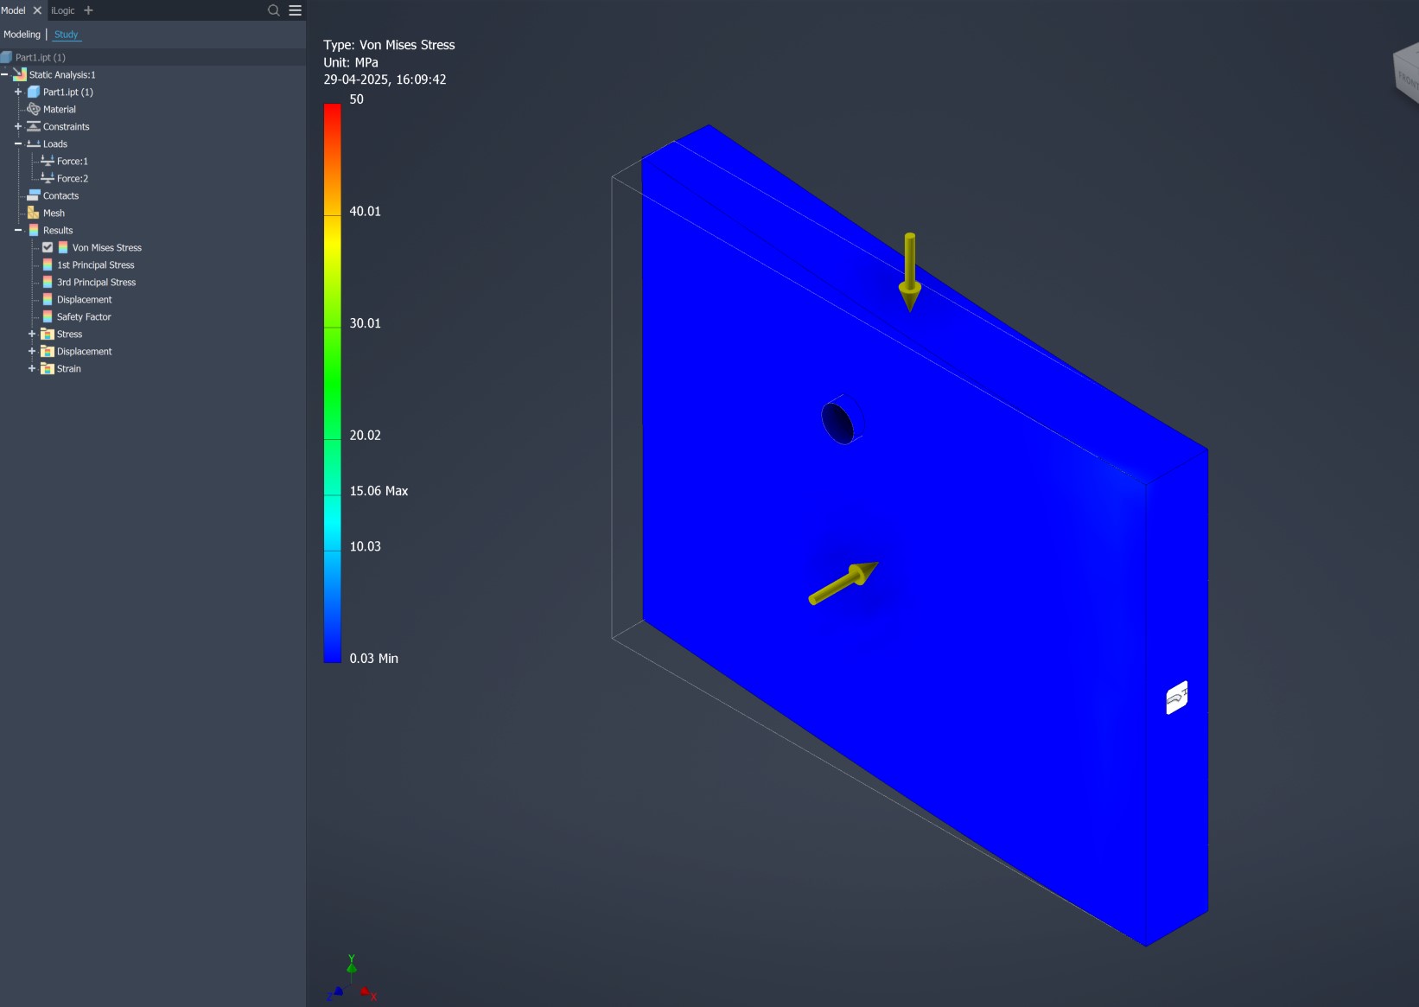
Task: Click the Von Mises Stress result icon
Action: tap(63, 247)
